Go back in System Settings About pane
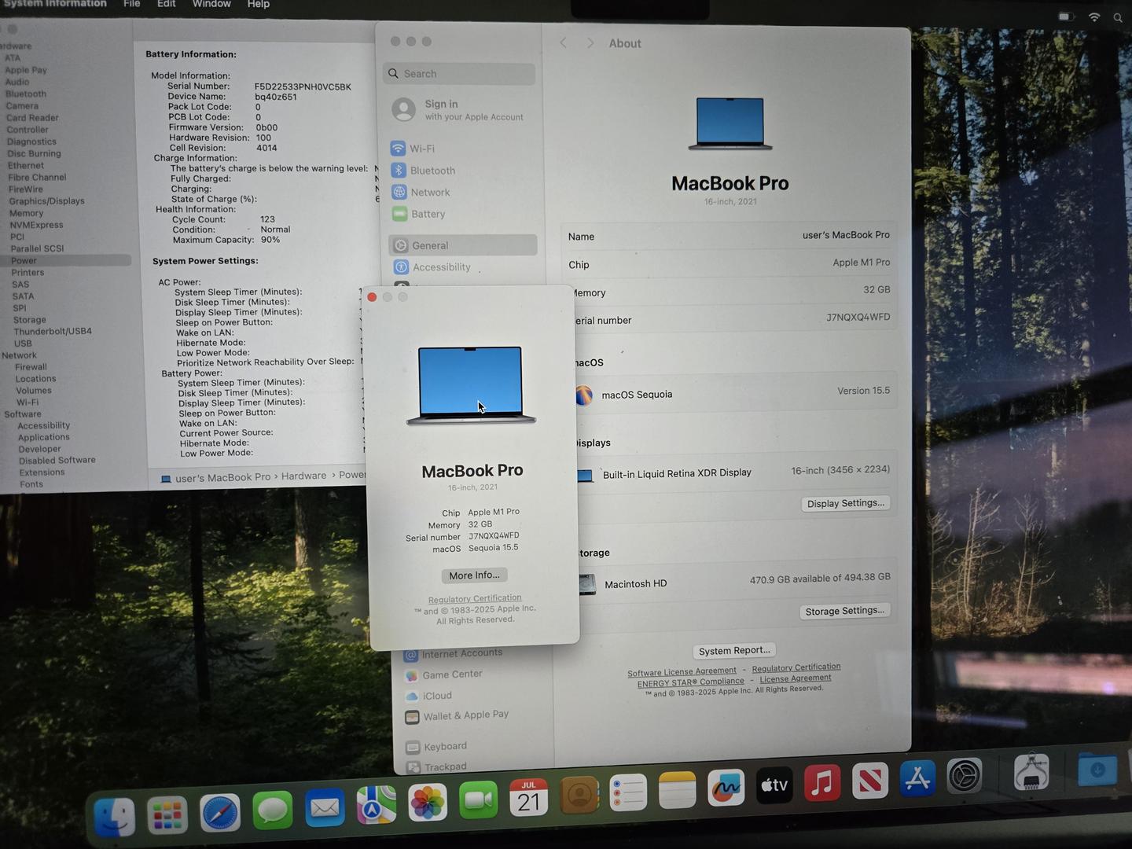The image size is (1132, 849). pos(564,43)
